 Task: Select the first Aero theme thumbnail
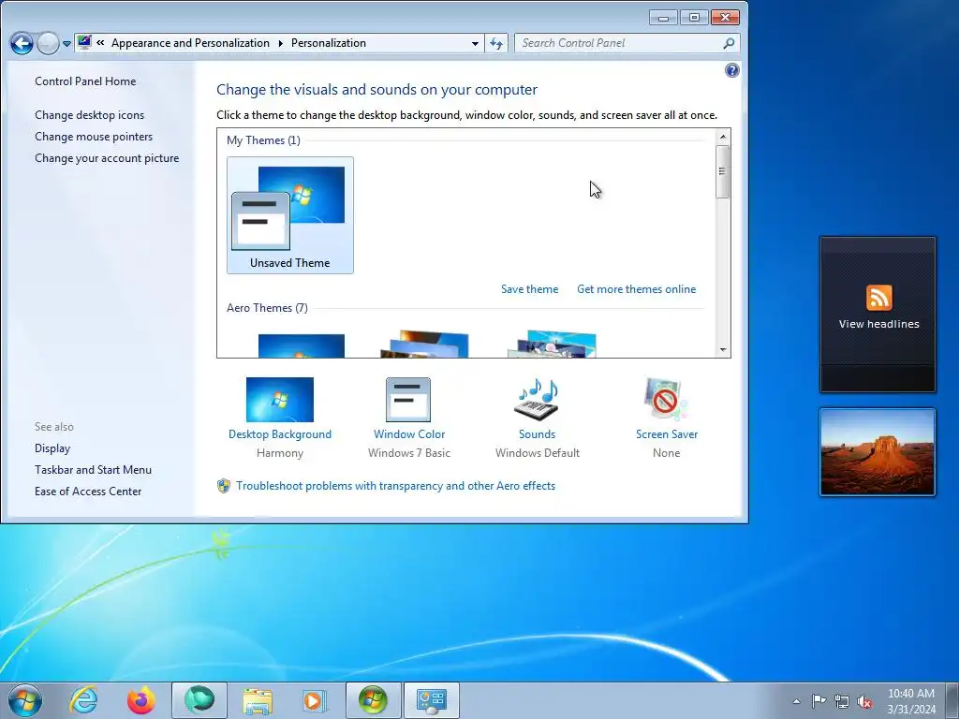(301, 345)
